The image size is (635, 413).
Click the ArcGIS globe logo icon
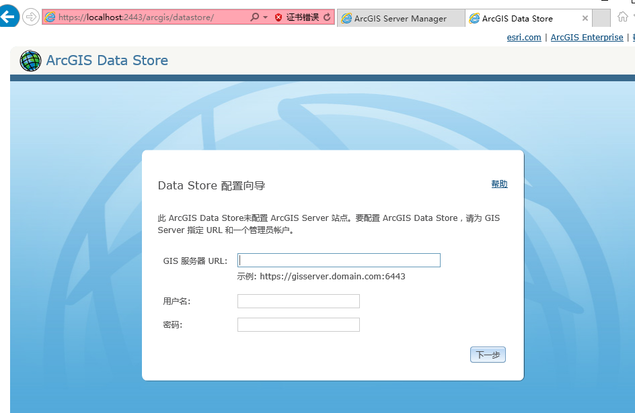click(x=30, y=60)
